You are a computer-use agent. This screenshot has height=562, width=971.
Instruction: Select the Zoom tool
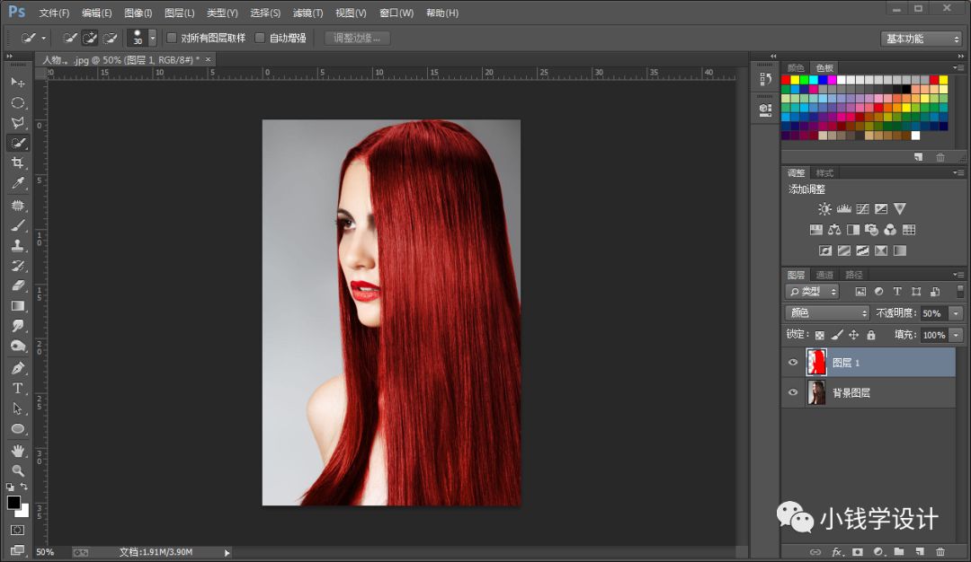17,470
